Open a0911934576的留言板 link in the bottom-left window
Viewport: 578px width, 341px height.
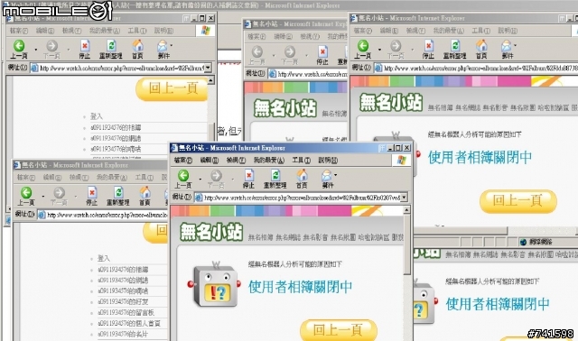click(x=126, y=312)
